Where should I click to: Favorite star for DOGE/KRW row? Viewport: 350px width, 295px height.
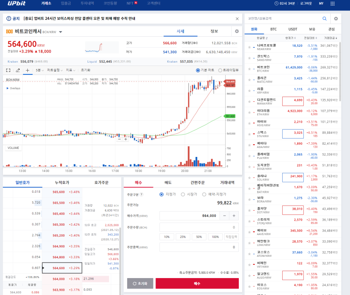pyautogui.click(x=249, y=167)
